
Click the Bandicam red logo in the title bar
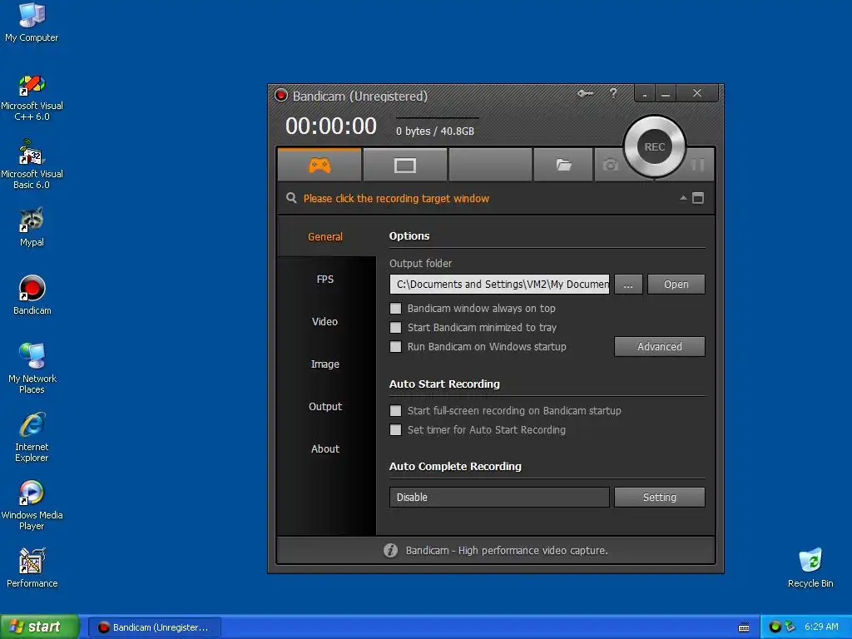281,96
